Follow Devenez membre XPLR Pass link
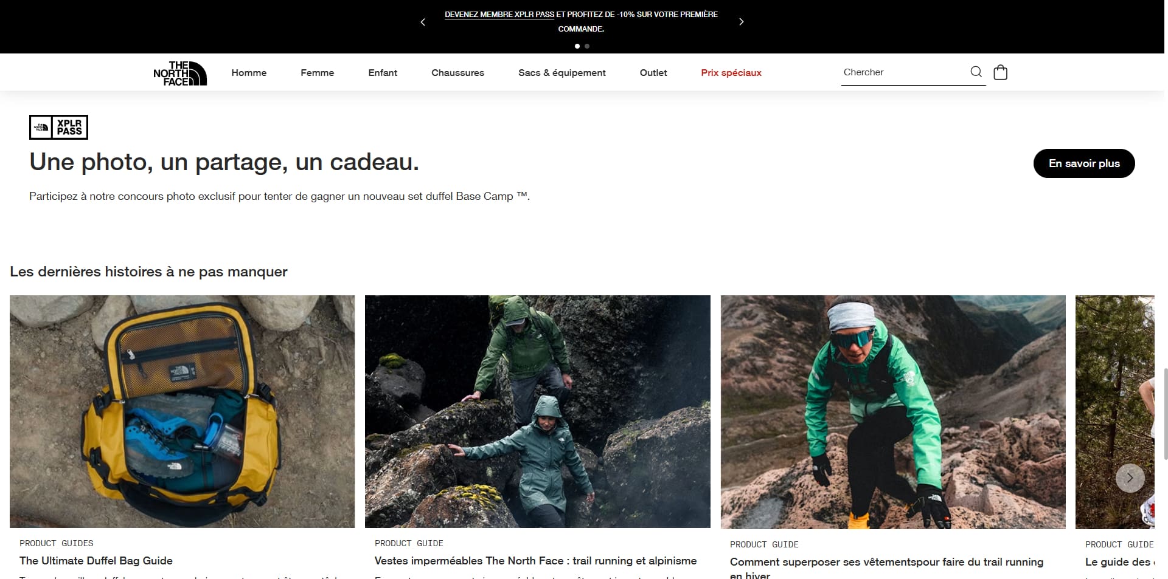The image size is (1168, 579). tap(499, 14)
